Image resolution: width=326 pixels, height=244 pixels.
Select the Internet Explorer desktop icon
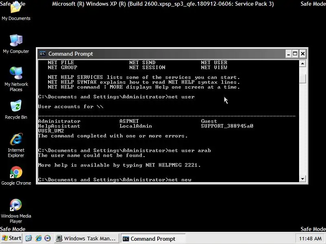pos(16,145)
